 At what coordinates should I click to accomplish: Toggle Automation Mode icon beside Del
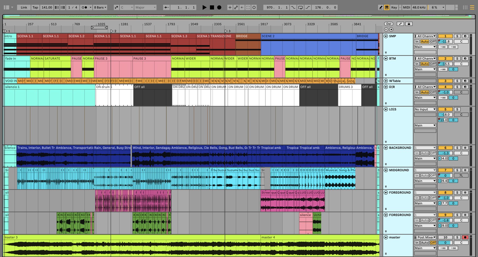point(400,24)
